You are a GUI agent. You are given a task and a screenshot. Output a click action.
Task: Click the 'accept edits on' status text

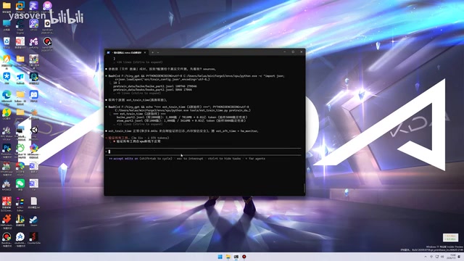point(125,159)
